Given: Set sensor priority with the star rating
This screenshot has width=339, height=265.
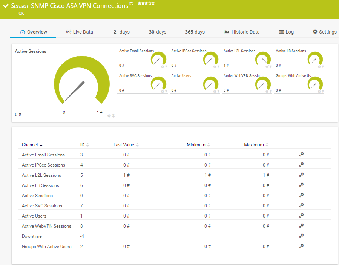Looking at the screenshot, I should [x=146, y=3].
